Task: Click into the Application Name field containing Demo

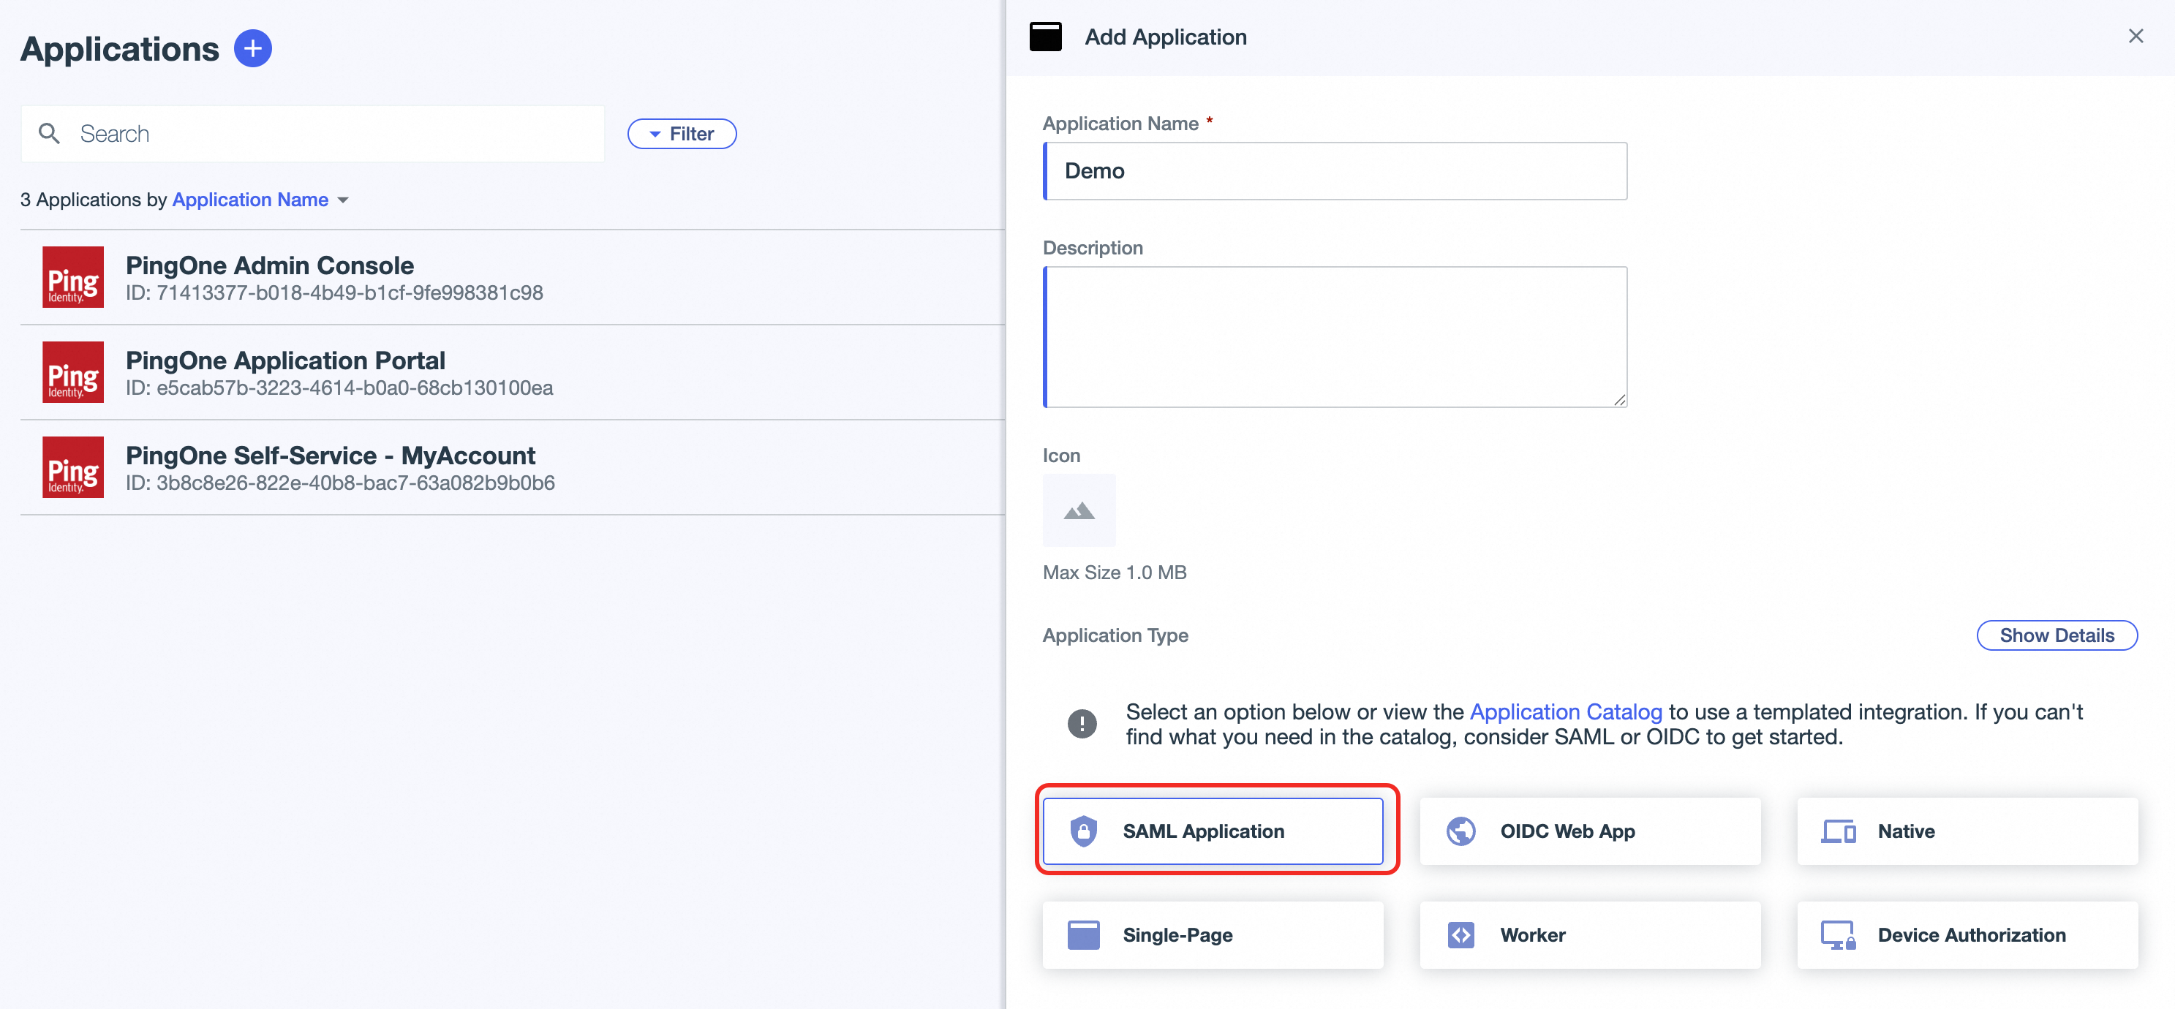Action: [1335, 170]
